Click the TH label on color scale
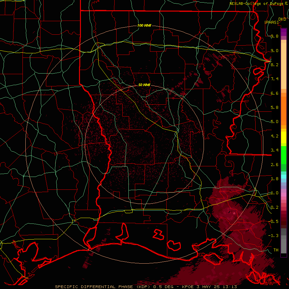The width and height of the screenshot is (289, 289). tap(276, 250)
